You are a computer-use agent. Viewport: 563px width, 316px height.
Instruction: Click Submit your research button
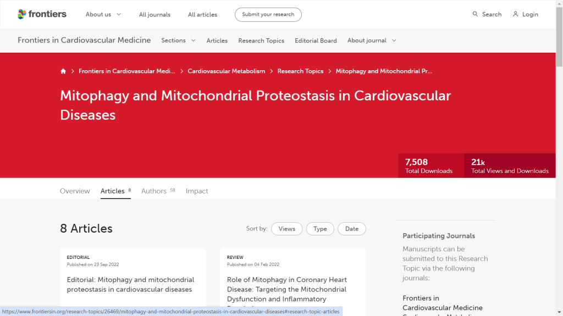point(268,14)
